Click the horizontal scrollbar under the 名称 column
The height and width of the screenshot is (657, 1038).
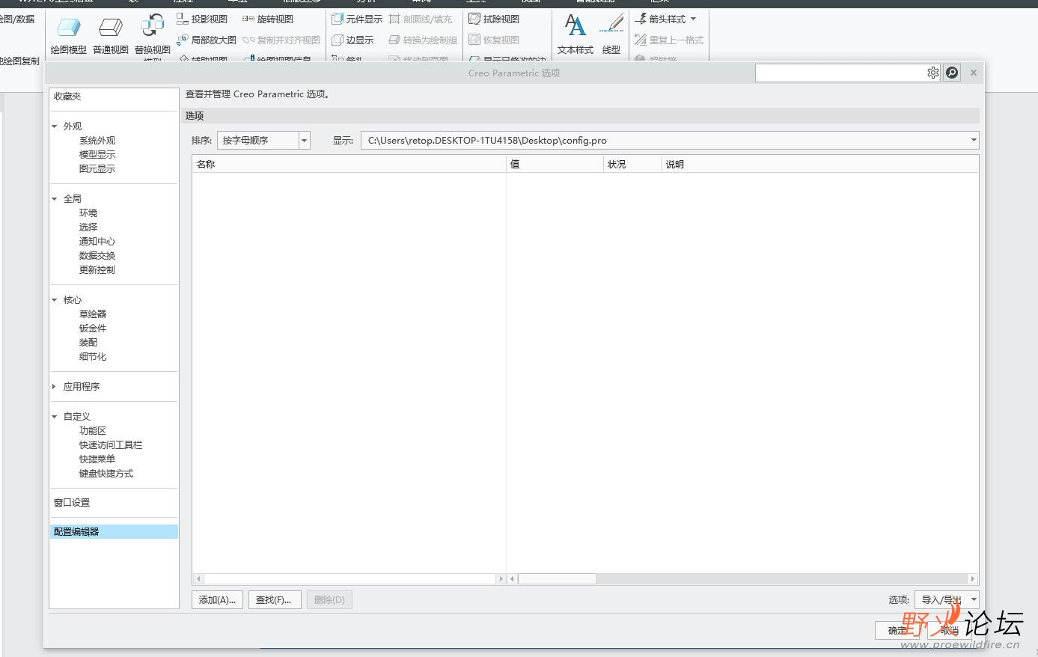click(349, 578)
